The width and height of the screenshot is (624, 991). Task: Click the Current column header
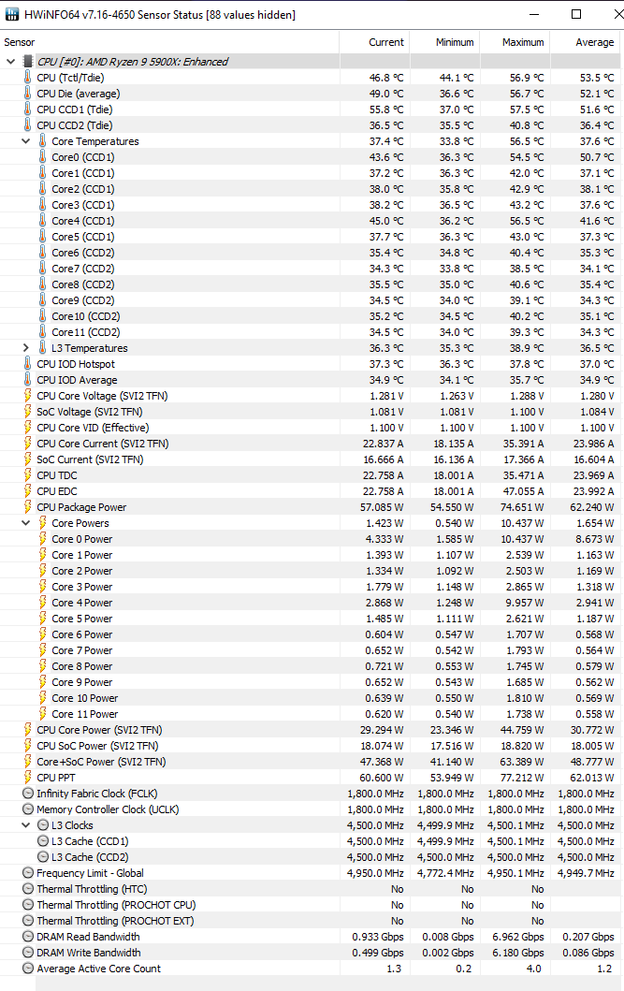(374, 42)
